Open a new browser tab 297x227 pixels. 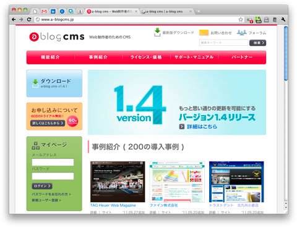click(x=199, y=12)
